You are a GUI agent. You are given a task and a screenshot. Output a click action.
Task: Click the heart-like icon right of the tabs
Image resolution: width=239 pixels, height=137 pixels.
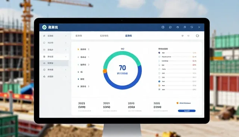(188, 36)
